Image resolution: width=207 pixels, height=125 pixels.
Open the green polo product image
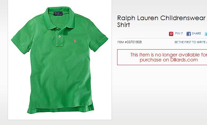pos(60,60)
